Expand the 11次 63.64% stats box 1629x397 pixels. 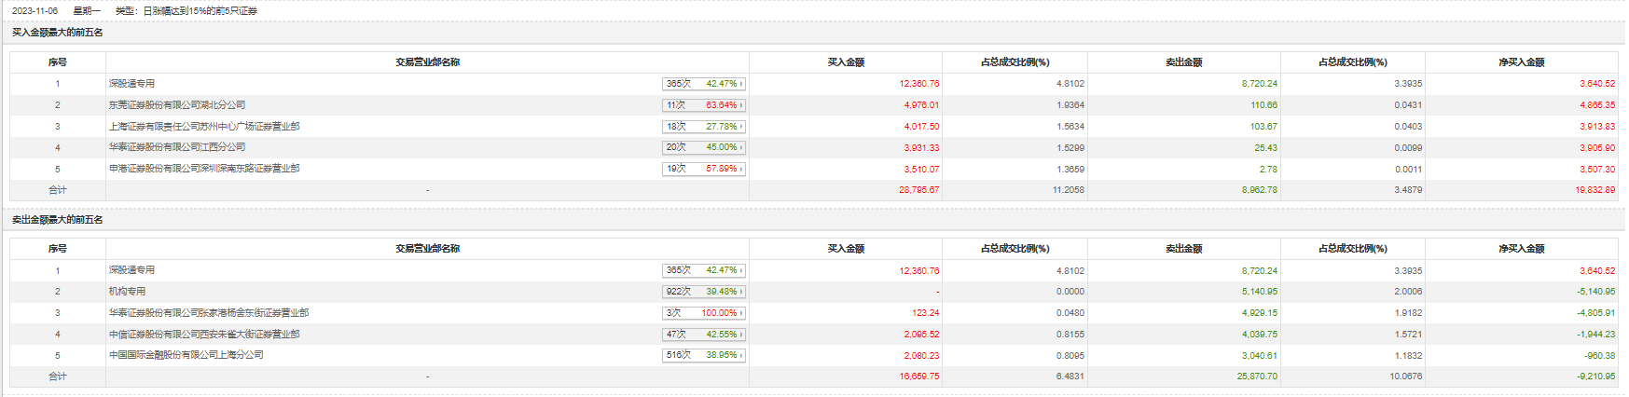point(704,105)
